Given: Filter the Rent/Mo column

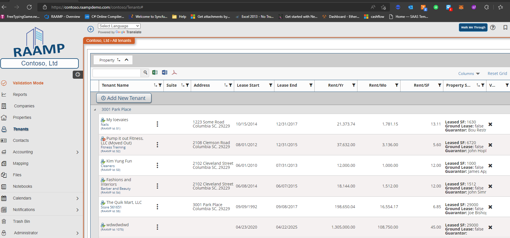Looking at the screenshot, I should pyautogui.click(x=397, y=85).
